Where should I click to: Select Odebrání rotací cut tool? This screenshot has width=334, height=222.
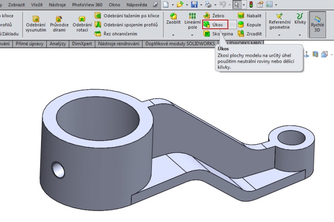[82, 24]
